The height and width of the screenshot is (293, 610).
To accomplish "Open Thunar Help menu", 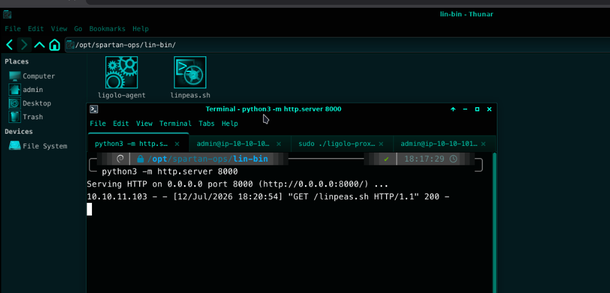I will (x=140, y=29).
